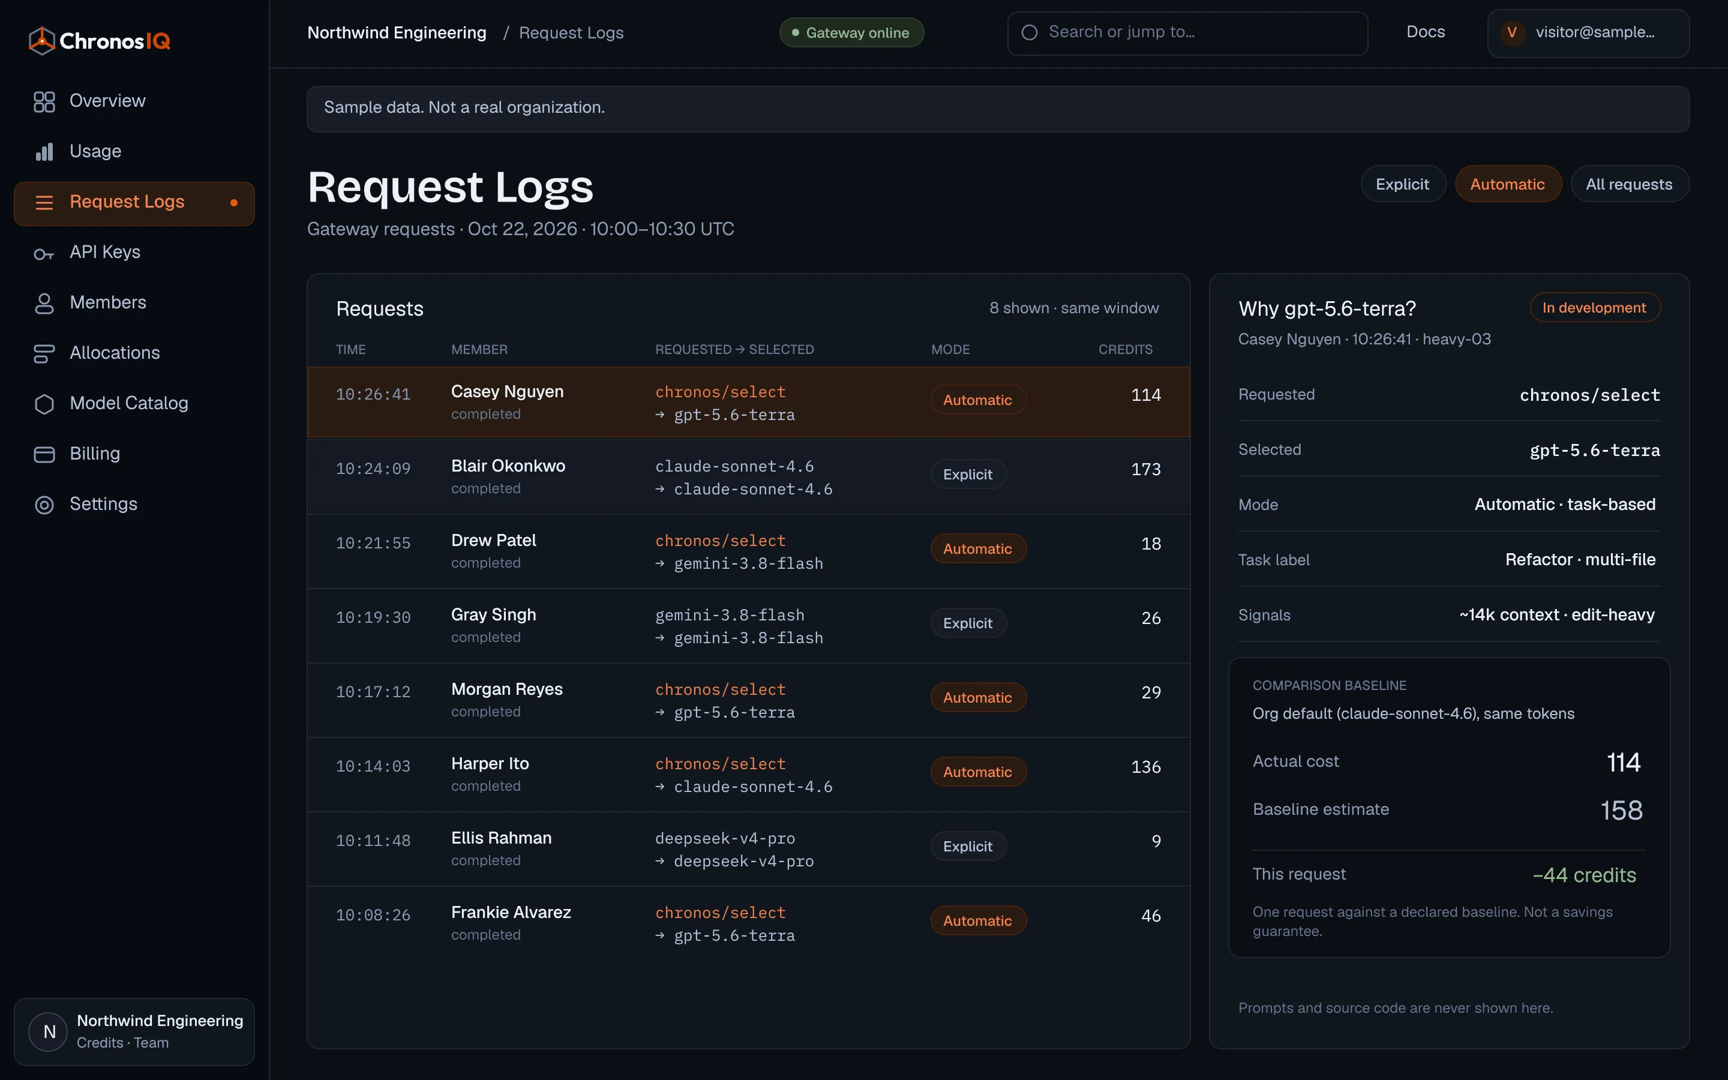Image resolution: width=1728 pixels, height=1080 pixels.
Task: Click the Baseline estimate 158 value
Action: click(1621, 811)
